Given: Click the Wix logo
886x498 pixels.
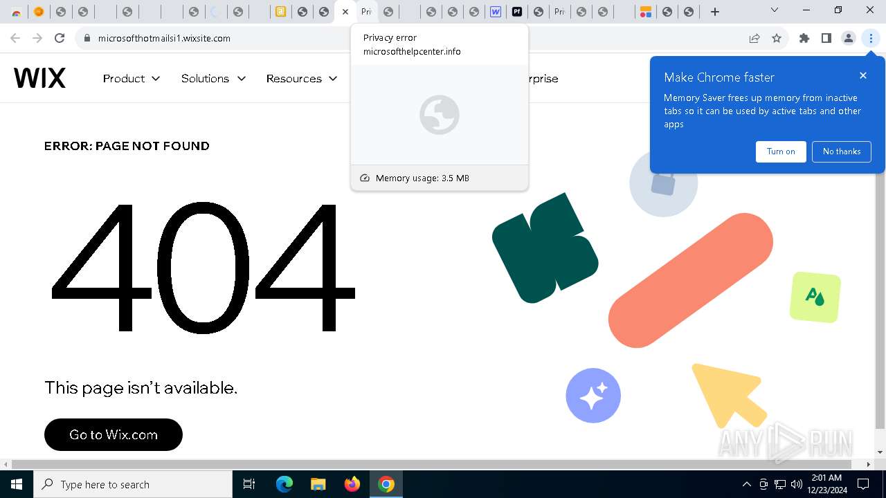Looking at the screenshot, I should point(39,78).
